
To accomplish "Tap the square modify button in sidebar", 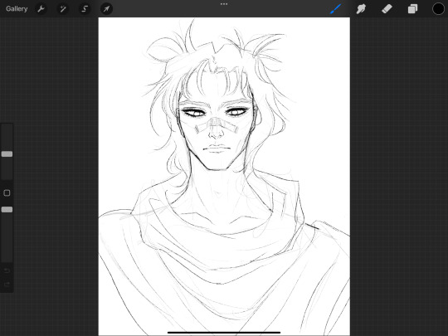I will [x=7, y=192].
